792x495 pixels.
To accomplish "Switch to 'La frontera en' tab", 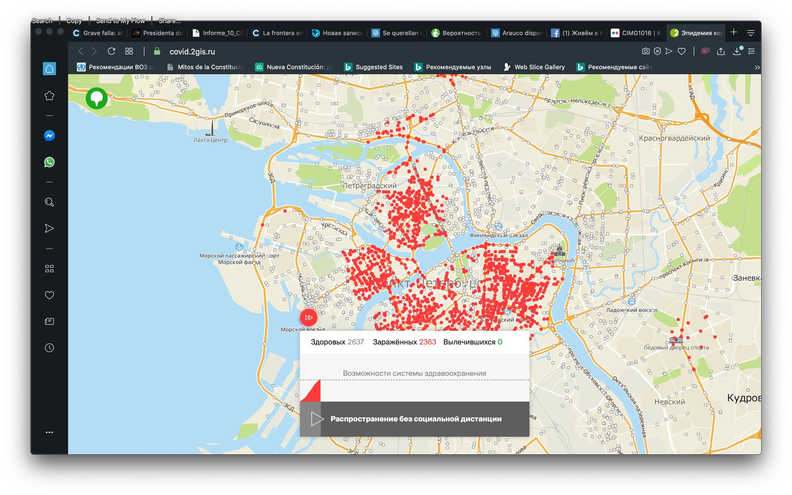I will click(x=278, y=33).
